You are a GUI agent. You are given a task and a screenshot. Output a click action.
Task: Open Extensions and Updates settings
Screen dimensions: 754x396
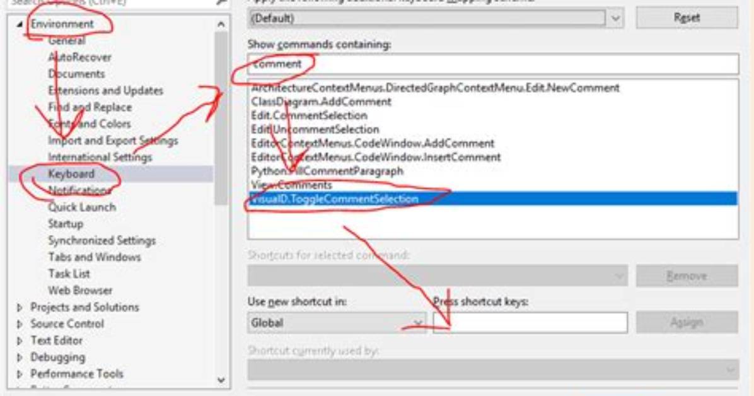(105, 90)
